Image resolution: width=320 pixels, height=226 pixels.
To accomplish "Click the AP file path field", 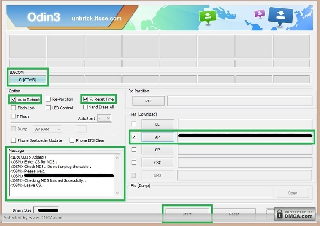I will (245, 137).
